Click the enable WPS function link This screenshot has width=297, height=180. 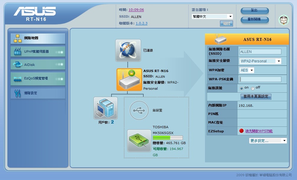click(259, 131)
